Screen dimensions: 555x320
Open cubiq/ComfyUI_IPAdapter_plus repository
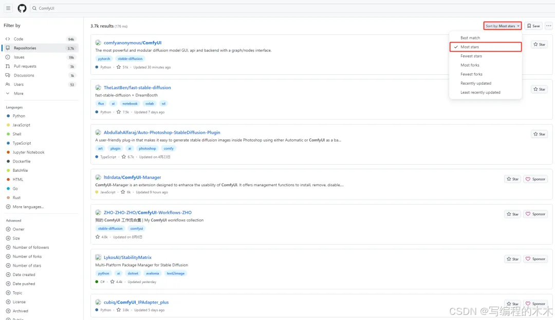(x=136, y=303)
